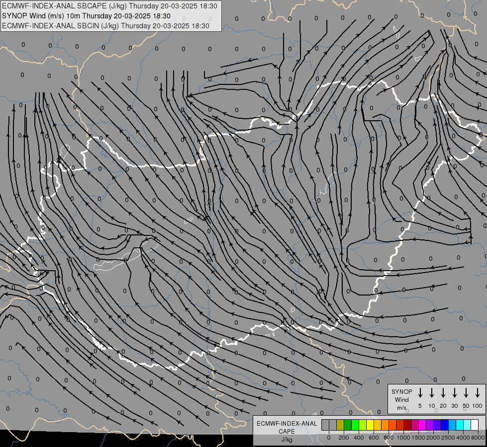The image size is (487, 447).
Task: Click the wind arrow above the 20 m/s label
Action: pos(443,393)
